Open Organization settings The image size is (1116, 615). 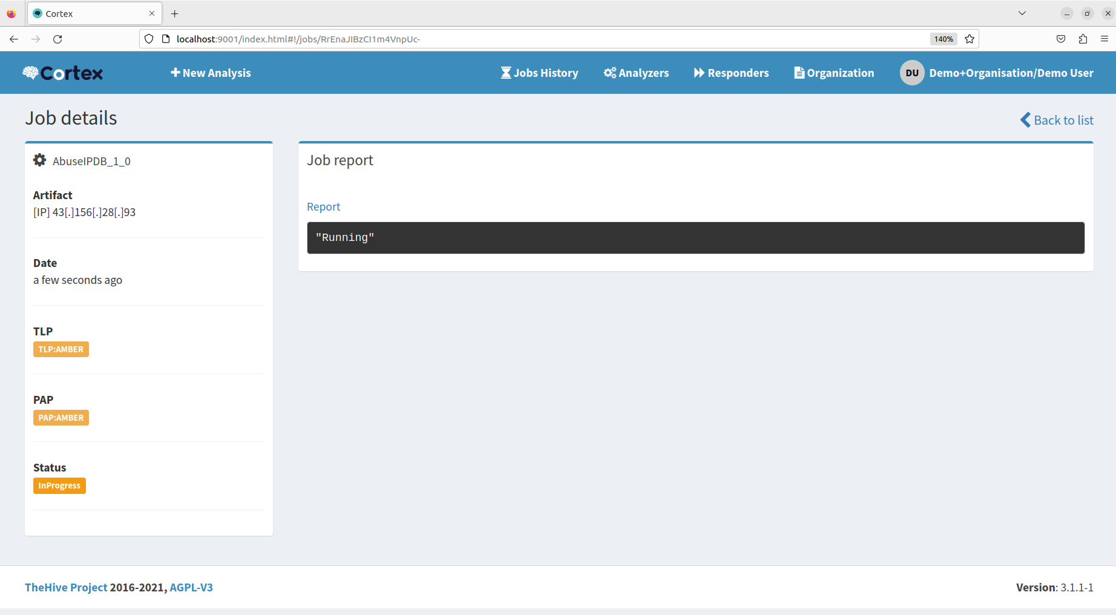(834, 73)
